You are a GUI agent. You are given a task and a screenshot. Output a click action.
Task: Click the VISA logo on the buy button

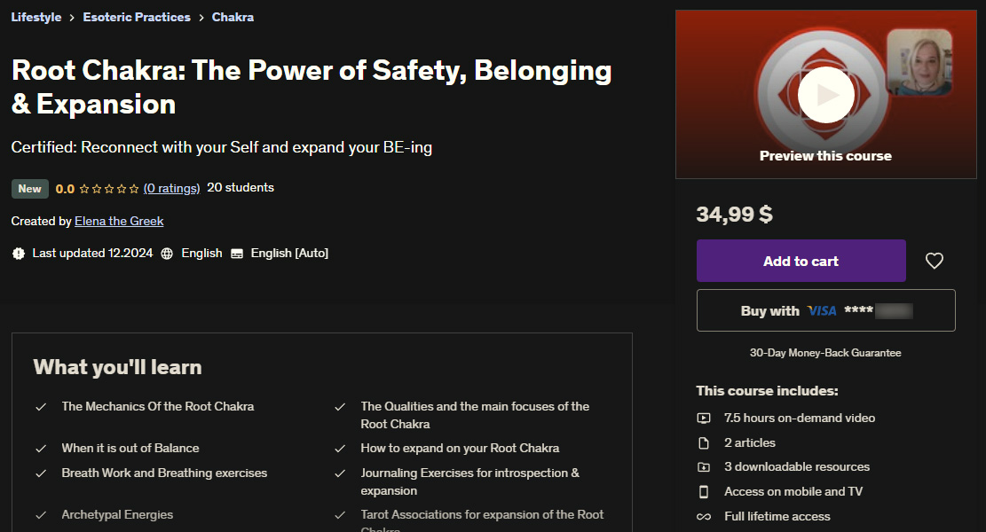pos(821,310)
